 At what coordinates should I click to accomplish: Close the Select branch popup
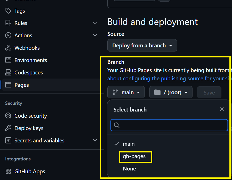point(222,109)
